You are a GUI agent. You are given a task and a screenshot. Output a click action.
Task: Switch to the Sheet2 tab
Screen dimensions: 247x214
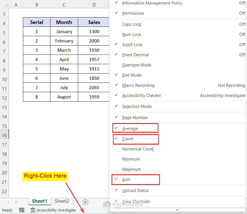(x=62, y=201)
